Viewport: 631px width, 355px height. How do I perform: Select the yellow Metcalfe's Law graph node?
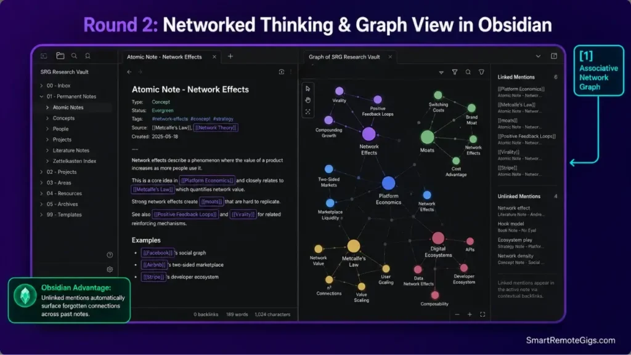tap(353, 245)
